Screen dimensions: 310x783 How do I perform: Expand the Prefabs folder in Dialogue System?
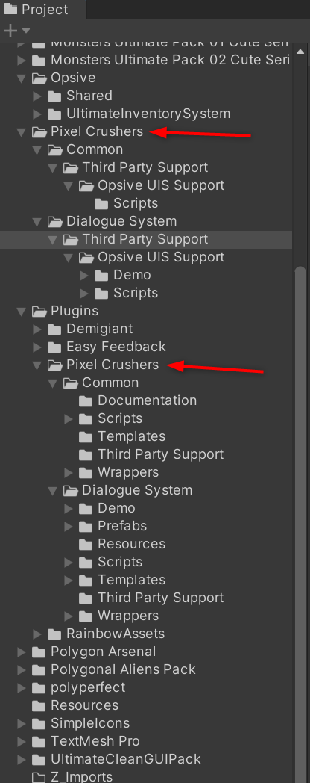(69, 526)
